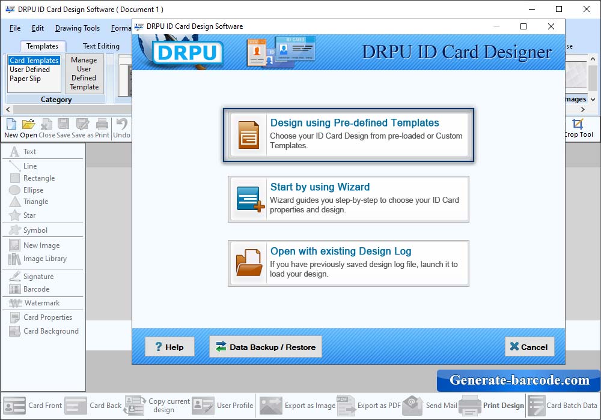601x420 pixels.
Task: Select Paper Slip category
Action: 25,79
